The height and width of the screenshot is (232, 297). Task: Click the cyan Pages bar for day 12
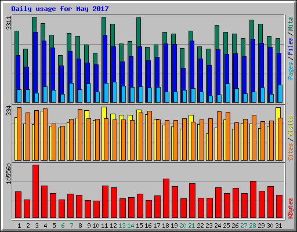[x=115, y=92]
